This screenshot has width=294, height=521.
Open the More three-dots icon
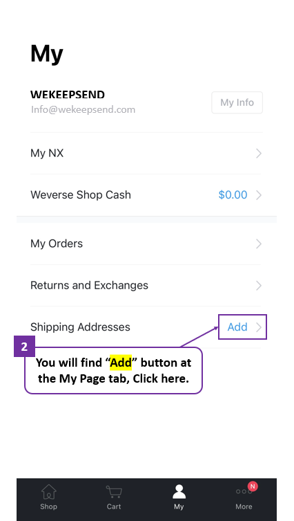[x=244, y=492]
